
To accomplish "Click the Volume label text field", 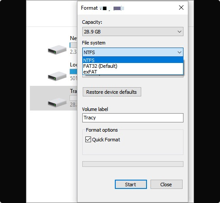I will pyautogui.click(x=133, y=118).
